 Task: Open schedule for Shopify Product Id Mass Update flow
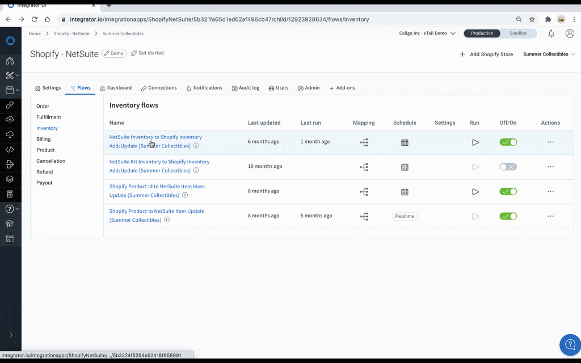pyautogui.click(x=405, y=192)
